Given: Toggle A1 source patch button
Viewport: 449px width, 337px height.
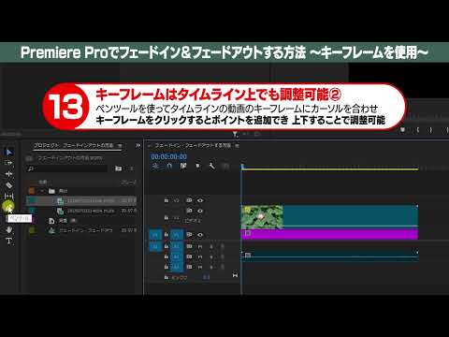Looking at the screenshot, I should 155,246.
